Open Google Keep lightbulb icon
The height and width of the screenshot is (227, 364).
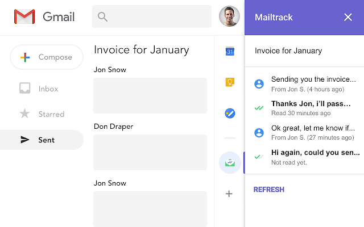229,82
